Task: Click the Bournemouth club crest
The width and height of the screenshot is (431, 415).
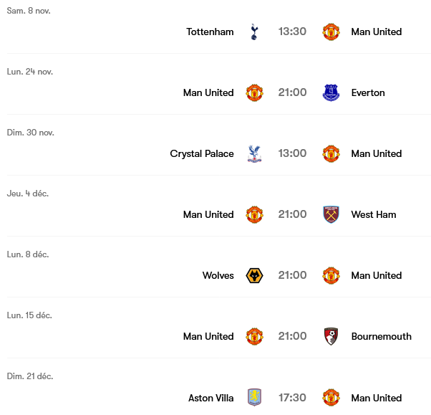Action: click(331, 336)
